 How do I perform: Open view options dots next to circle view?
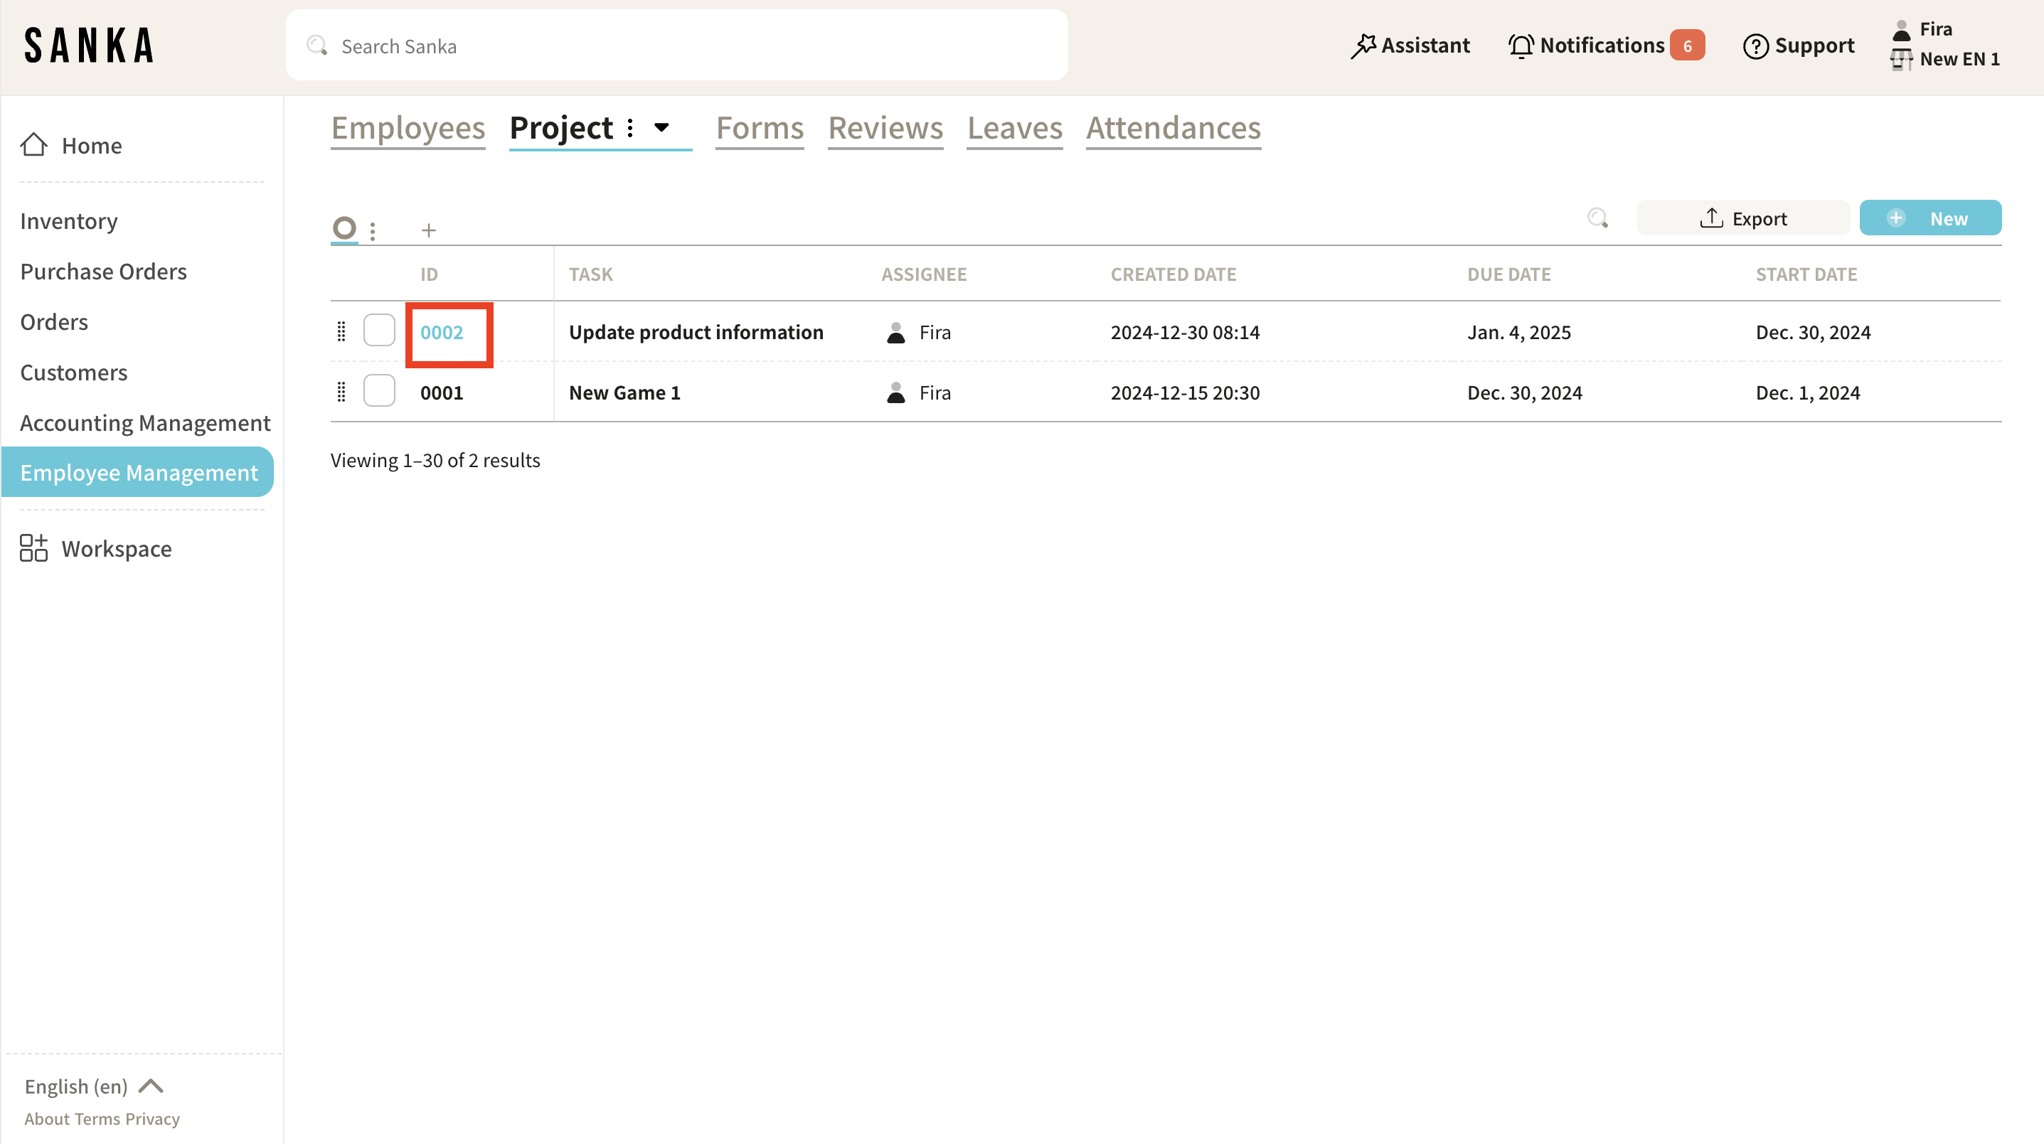click(x=373, y=231)
